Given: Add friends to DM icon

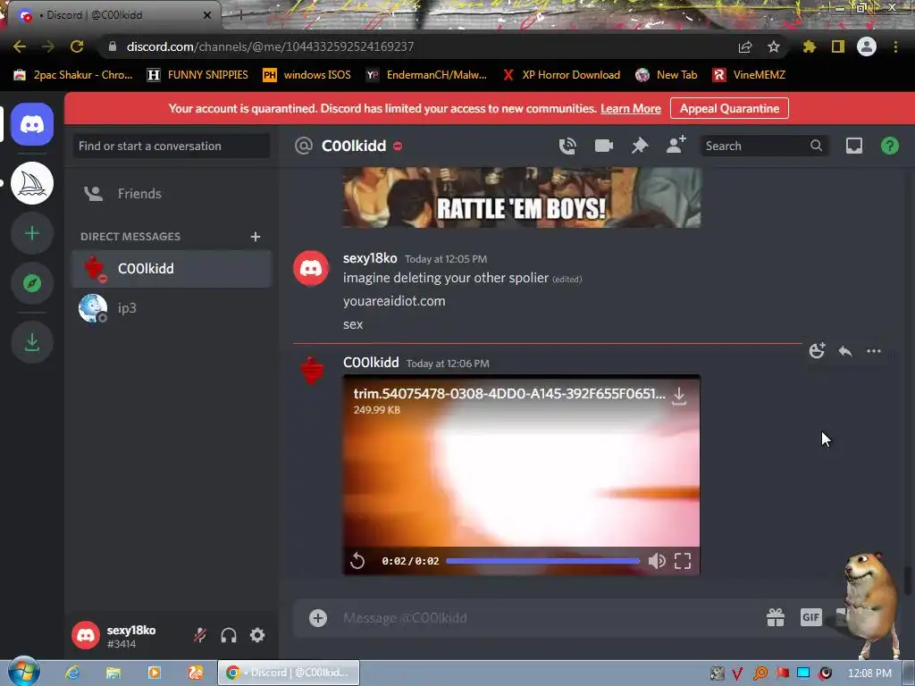Looking at the screenshot, I should 676,145.
